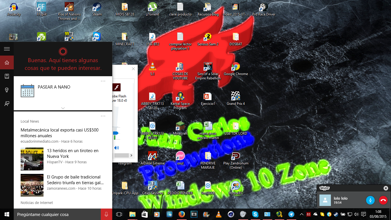391x220 pixels.
Task: Launch Kerbal Space Program shortcut
Action: pos(180,101)
